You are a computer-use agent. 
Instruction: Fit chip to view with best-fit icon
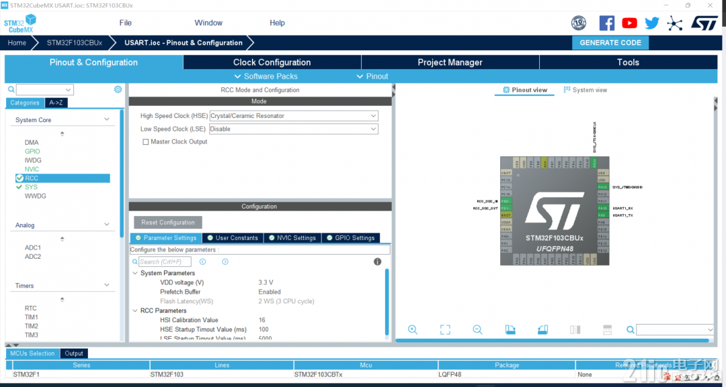[445, 329]
